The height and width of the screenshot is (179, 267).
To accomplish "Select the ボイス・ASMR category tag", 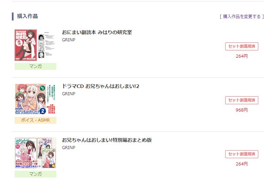I will 36,120.
